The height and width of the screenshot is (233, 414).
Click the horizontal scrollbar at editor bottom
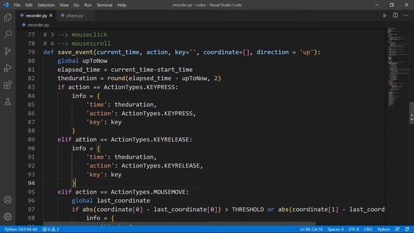(x=180, y=223)
